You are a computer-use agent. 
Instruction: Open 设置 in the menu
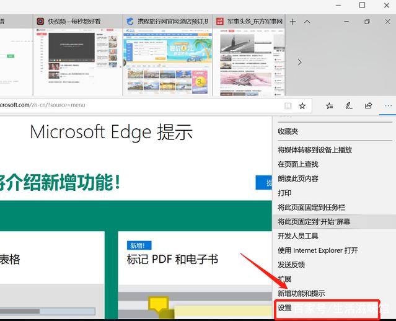click(285, 308)
